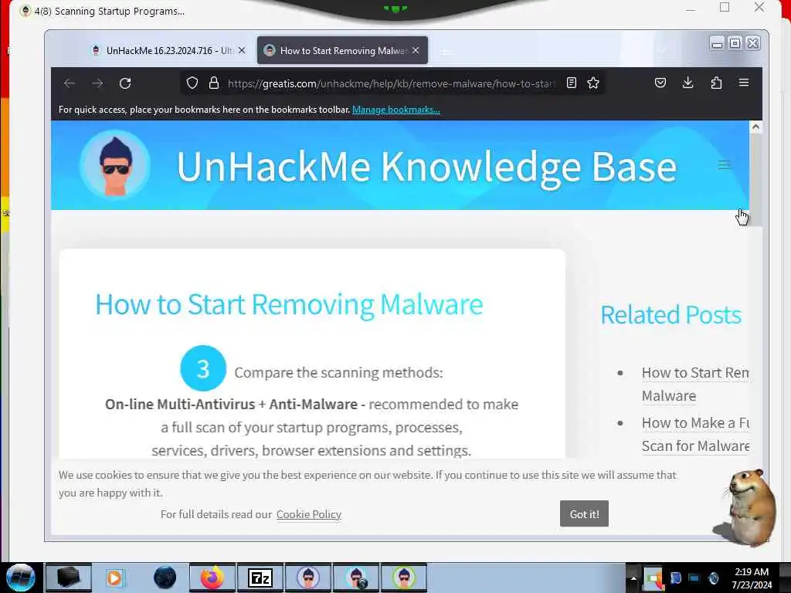Go back using the browser back arrow

(69, 83)
